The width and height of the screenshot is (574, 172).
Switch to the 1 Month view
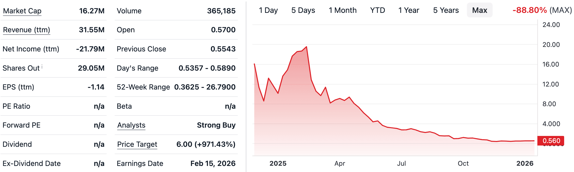coord(343,10)
